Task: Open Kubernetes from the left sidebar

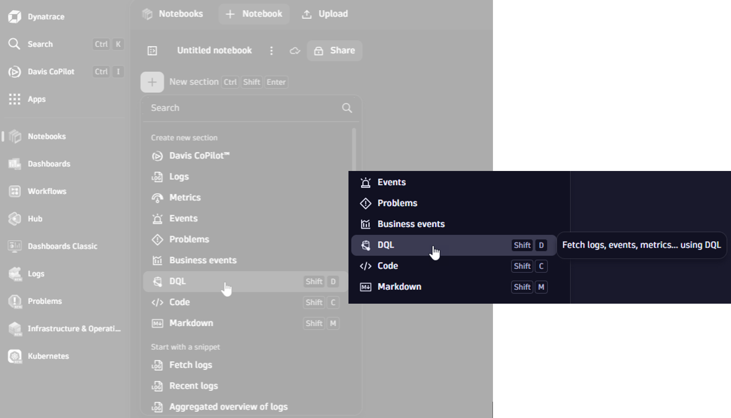Action: pos(48,356)
